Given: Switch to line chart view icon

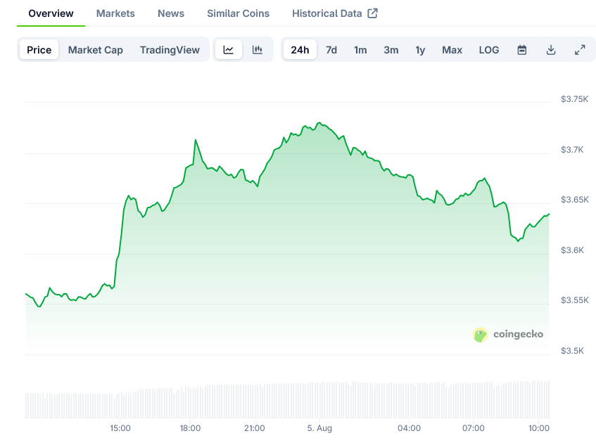Looking at the screenshot, I should tap(229, 50).
